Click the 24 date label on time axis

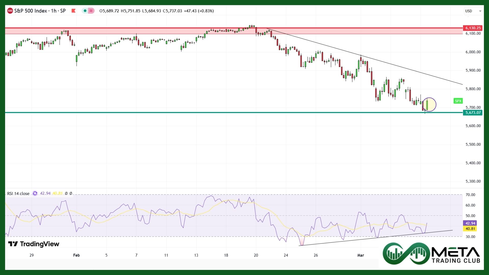(286, 255)
